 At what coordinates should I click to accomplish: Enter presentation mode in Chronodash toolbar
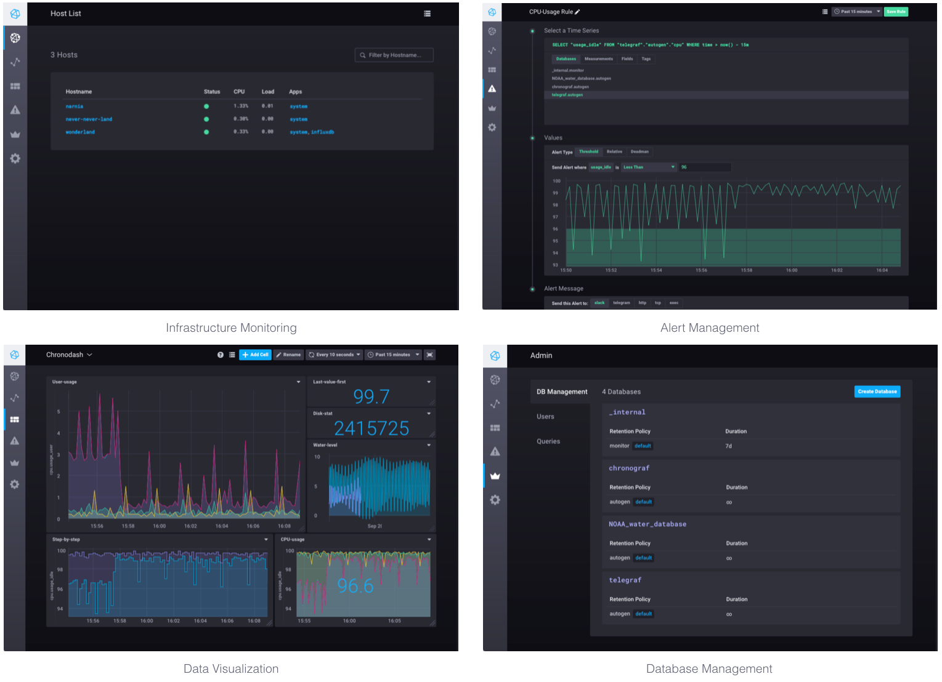(429, 355)
